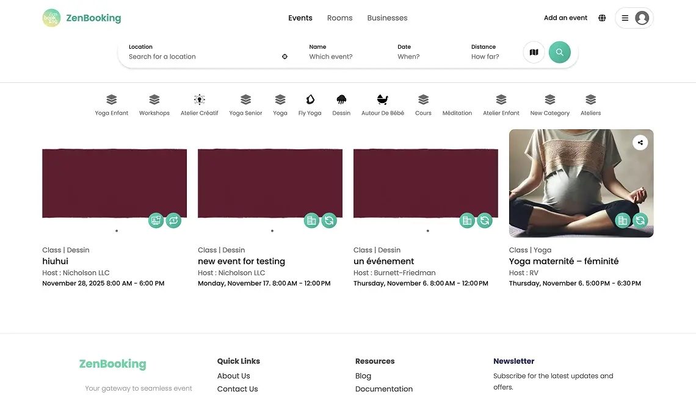Screen dimensions: 696x395
Task: Open the Blog footer link
Action: point(363,376)
